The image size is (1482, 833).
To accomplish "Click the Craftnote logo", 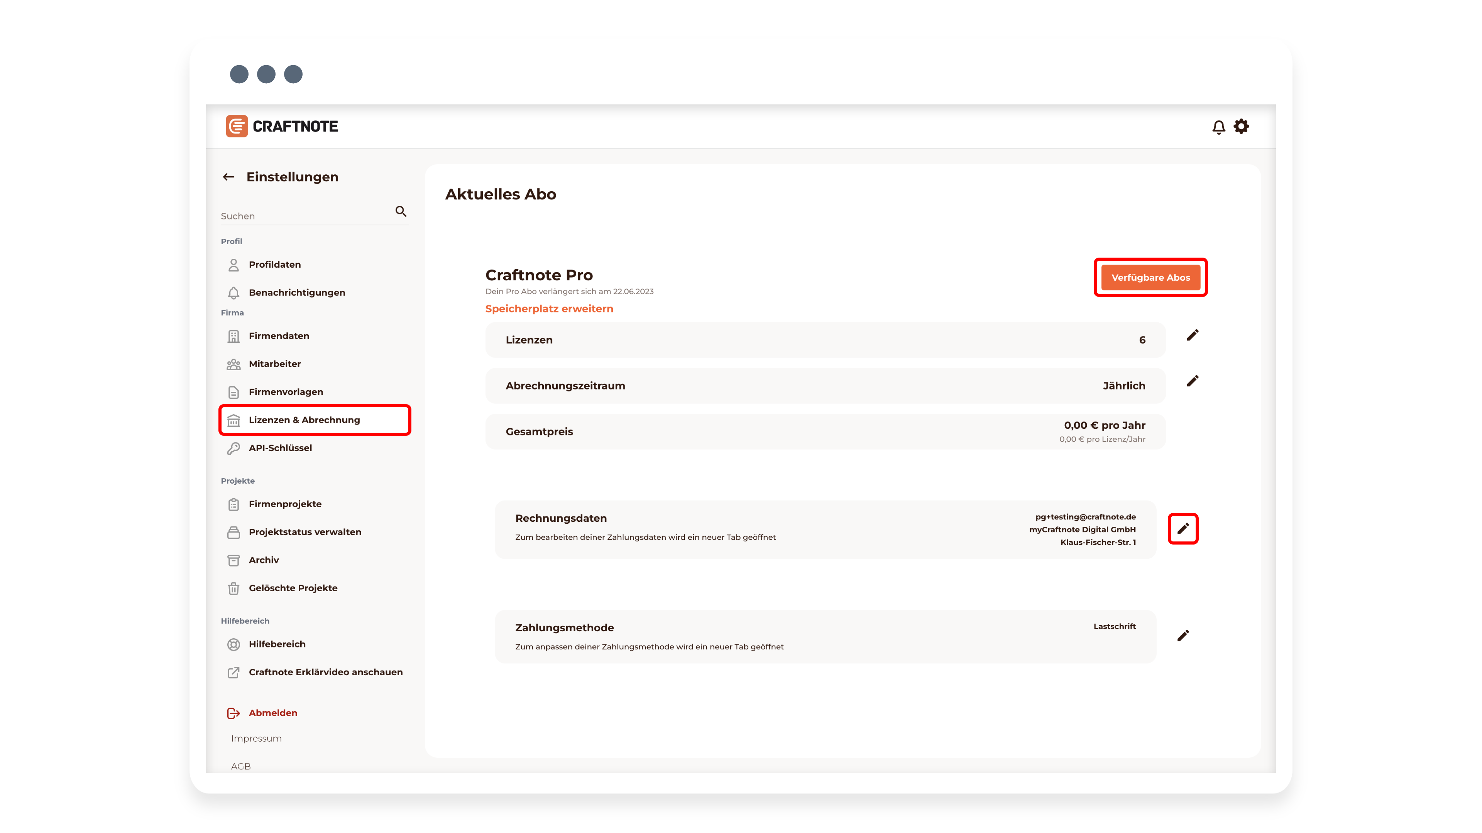I will click(x=282, y=126).
